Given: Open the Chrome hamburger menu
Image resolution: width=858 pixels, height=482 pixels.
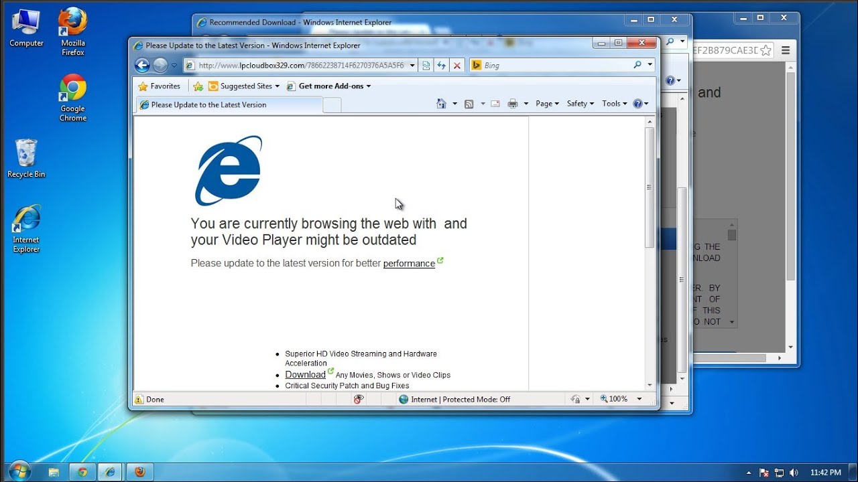Looking at the screenshot, I should point(786,50).
